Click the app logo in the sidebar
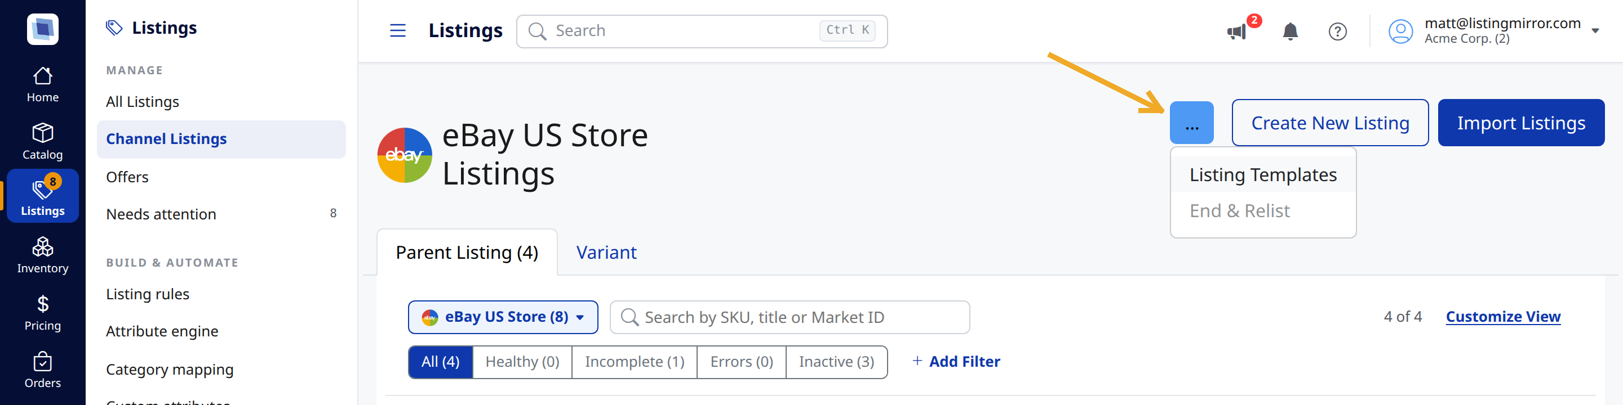This screenshot has width=1623, height=405. 42,29
